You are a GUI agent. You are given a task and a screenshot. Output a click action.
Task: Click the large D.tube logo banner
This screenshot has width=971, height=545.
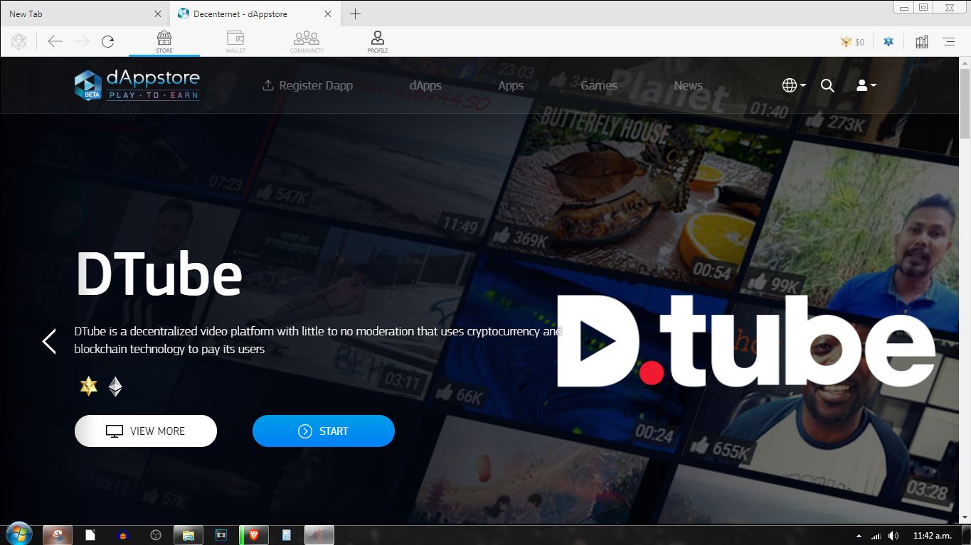click(x=746, y=341)
